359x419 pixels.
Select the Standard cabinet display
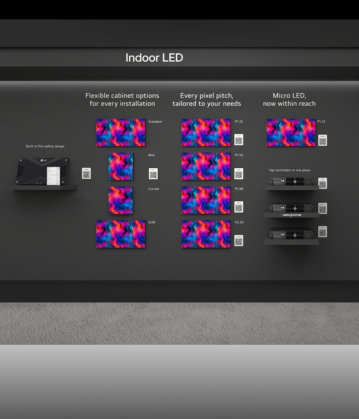click(x=121, y=133)
